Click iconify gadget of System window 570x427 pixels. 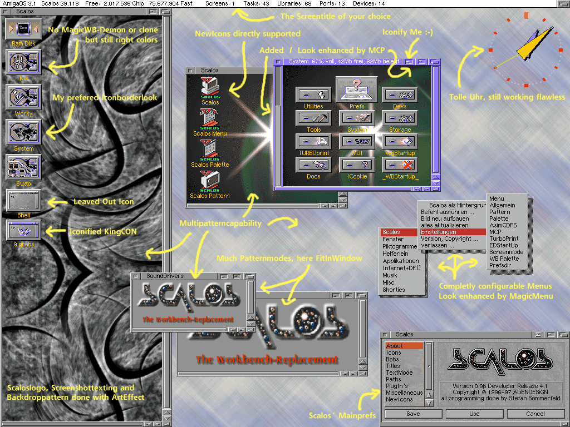tap(409, 62)
